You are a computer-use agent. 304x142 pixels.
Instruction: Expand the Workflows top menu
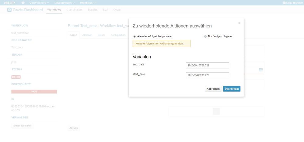pos(88,3)
